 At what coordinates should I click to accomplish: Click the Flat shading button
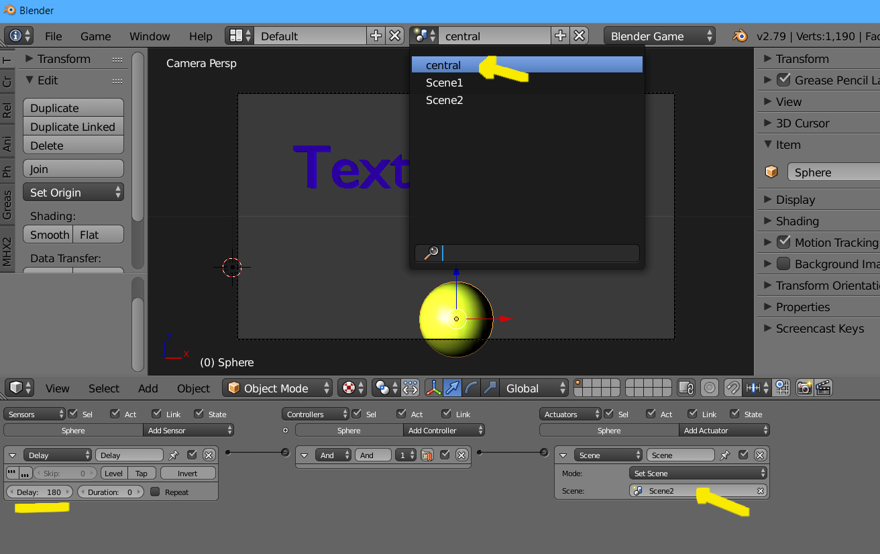99,235
